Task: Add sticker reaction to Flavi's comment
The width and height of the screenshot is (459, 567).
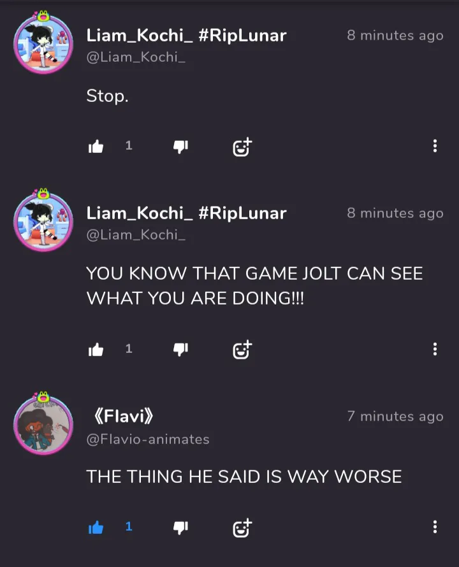Action: pos(242,528)
